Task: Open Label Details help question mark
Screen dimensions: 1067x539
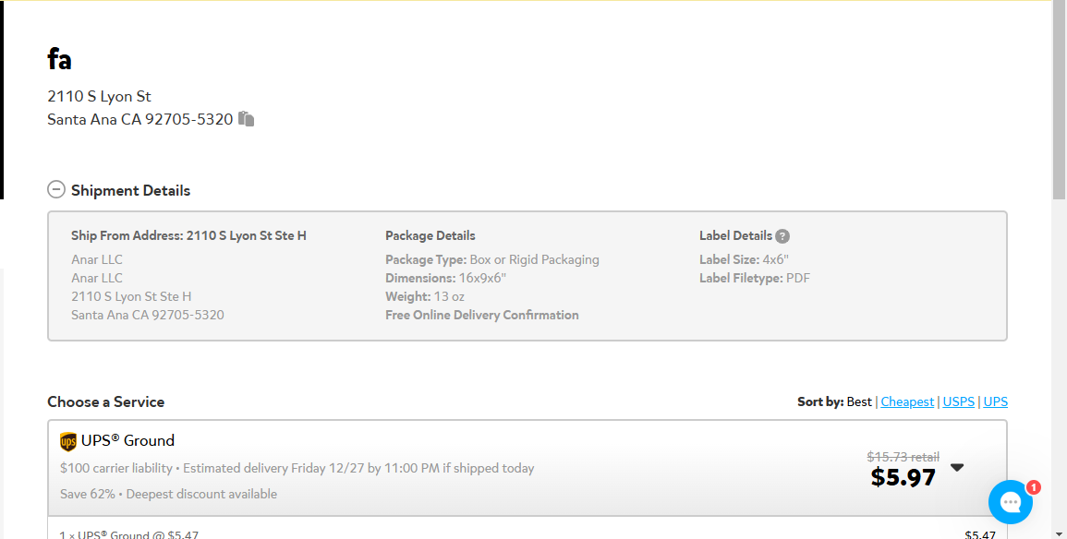Action: pyautogui.click(x=782, y=236)
